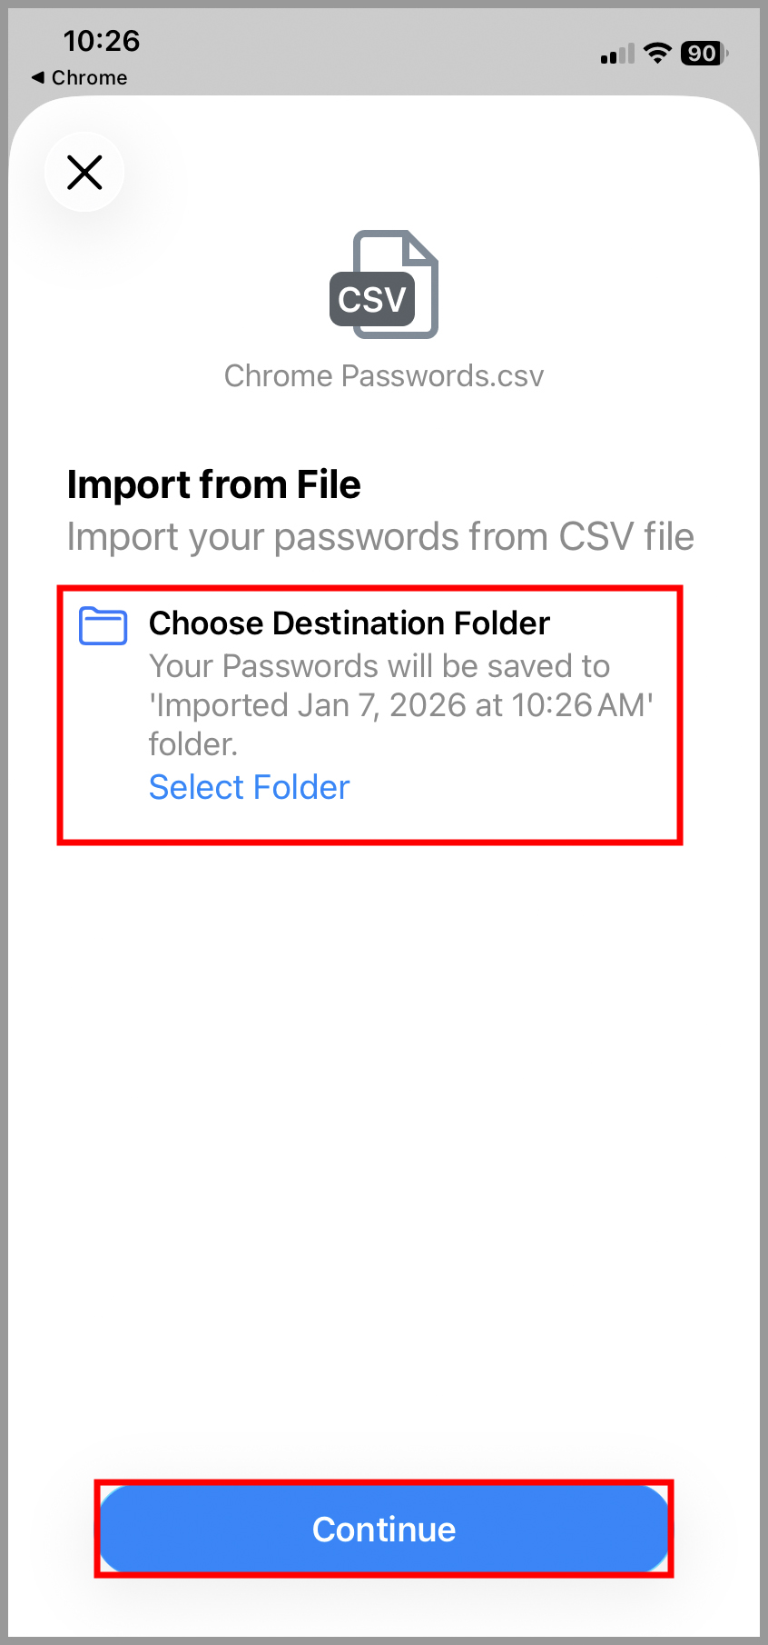Tap the CSV file icon

tap(384, 284)
